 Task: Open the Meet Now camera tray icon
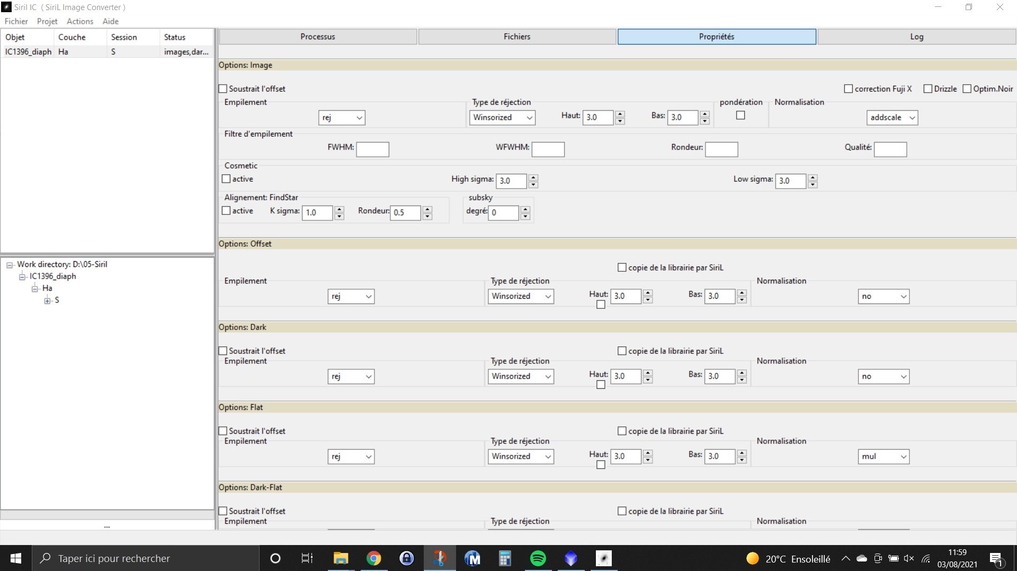pyautogui.click(x=878, y=558)
